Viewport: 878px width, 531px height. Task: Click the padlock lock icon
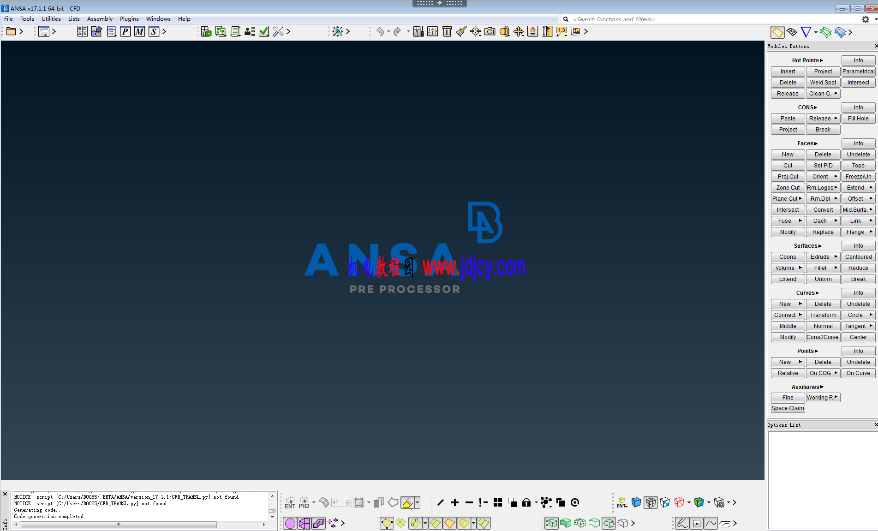click(x=526, y=502)
